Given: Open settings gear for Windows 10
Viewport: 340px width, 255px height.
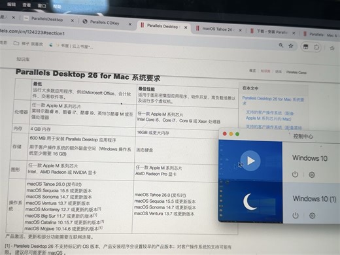Looking at the screenshot, I should click(x=312, y=175).
